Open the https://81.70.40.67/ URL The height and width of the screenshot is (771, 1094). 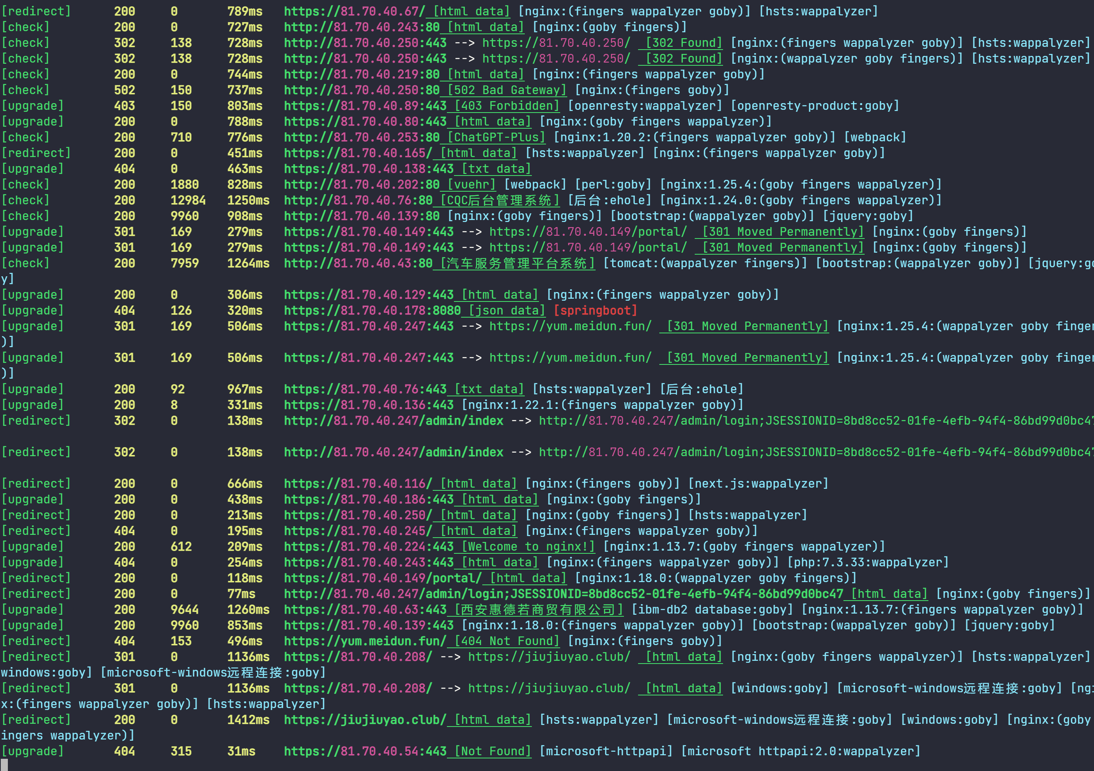coord(354,11)
